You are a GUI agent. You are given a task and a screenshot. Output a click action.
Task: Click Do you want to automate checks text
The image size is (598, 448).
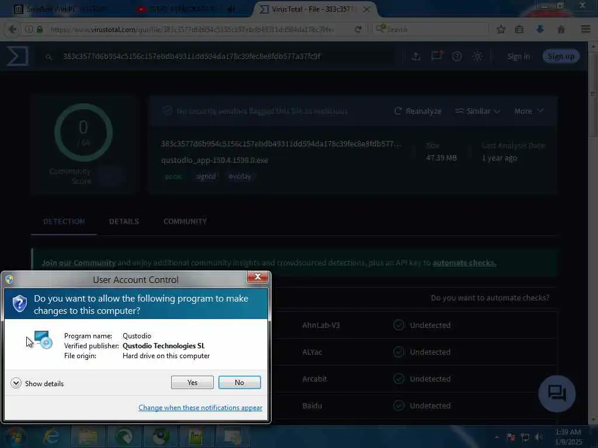pyautogui.click(x=490, y=297)
